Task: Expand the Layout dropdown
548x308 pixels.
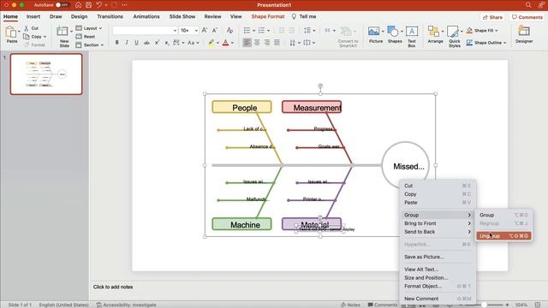Action: (x=100, y=28)
